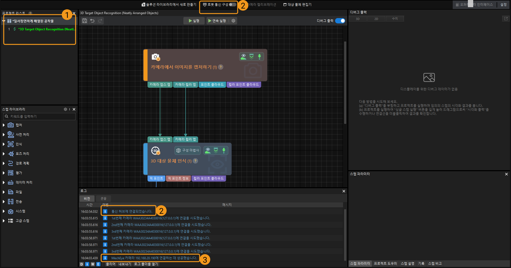Image resolution: width=511 pixels, height=268 pixels.
Task: Undo the last action in the graph toolbar
Action: (x=92, y=21)
